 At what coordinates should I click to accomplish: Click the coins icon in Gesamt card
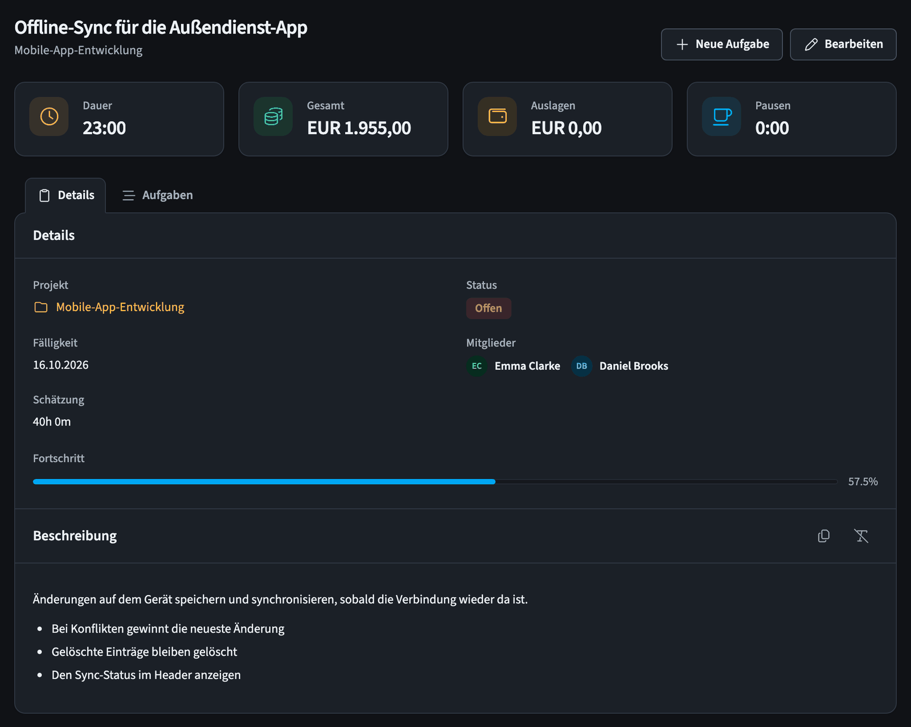pos(273,117)
